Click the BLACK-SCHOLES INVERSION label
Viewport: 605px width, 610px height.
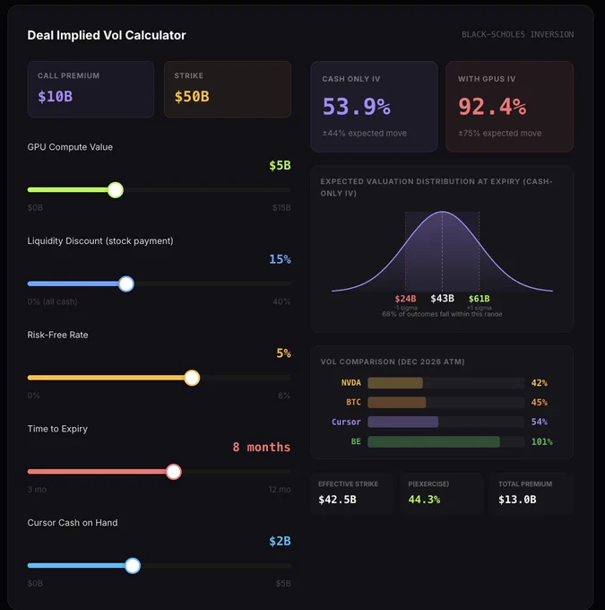(517, 35)
